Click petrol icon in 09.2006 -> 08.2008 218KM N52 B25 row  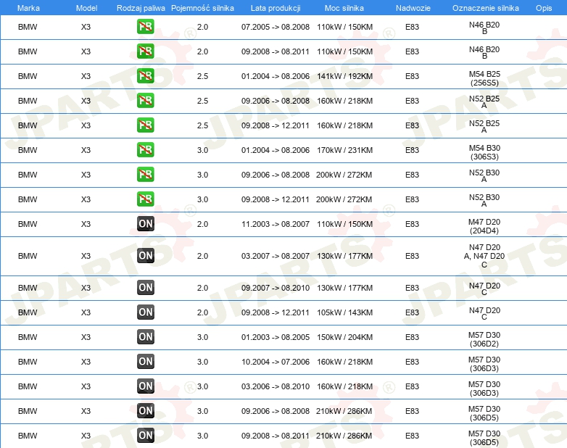pos(145,100)
